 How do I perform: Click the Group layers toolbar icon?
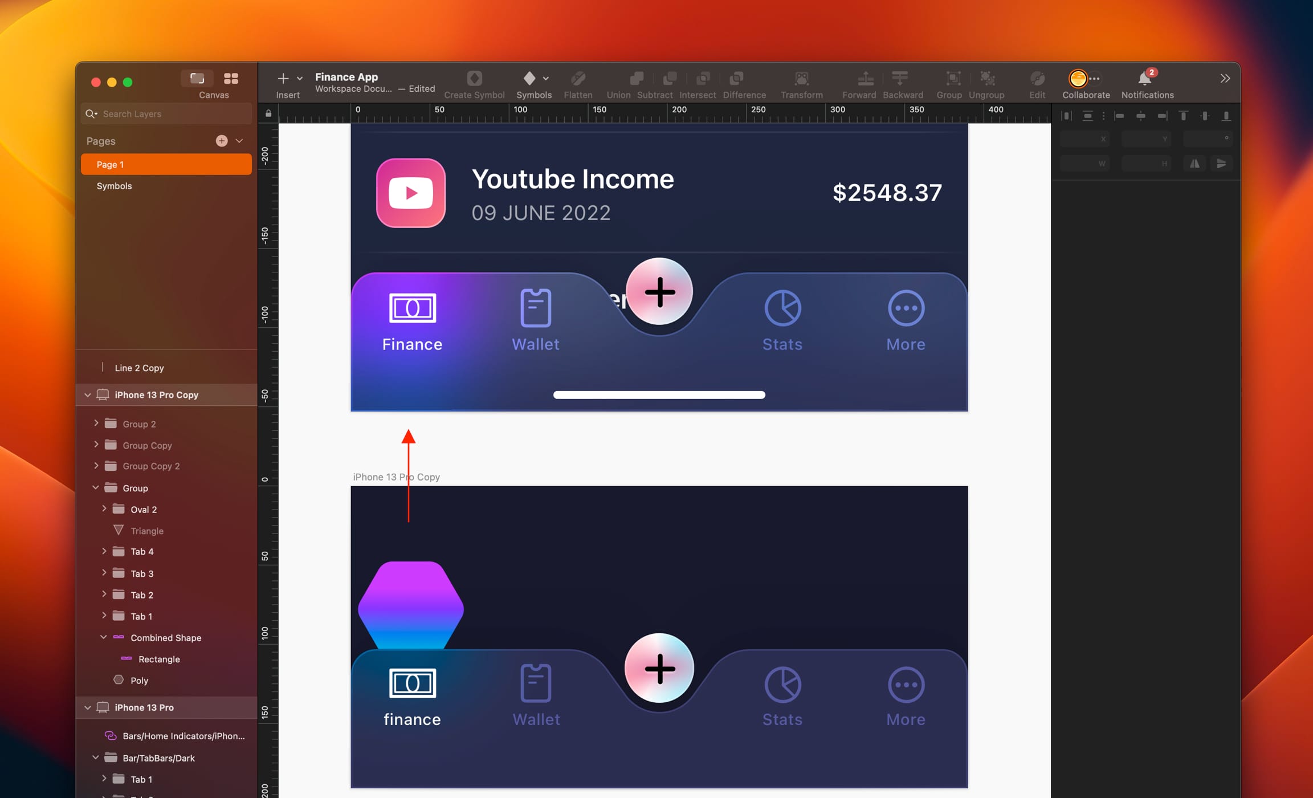point(953,78)
